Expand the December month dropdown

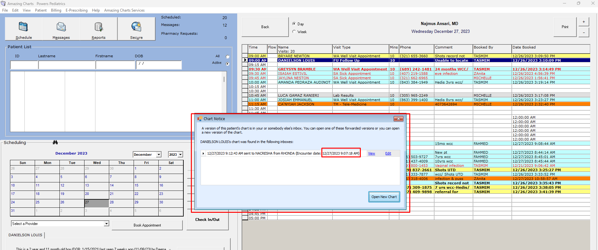(159, 155)
